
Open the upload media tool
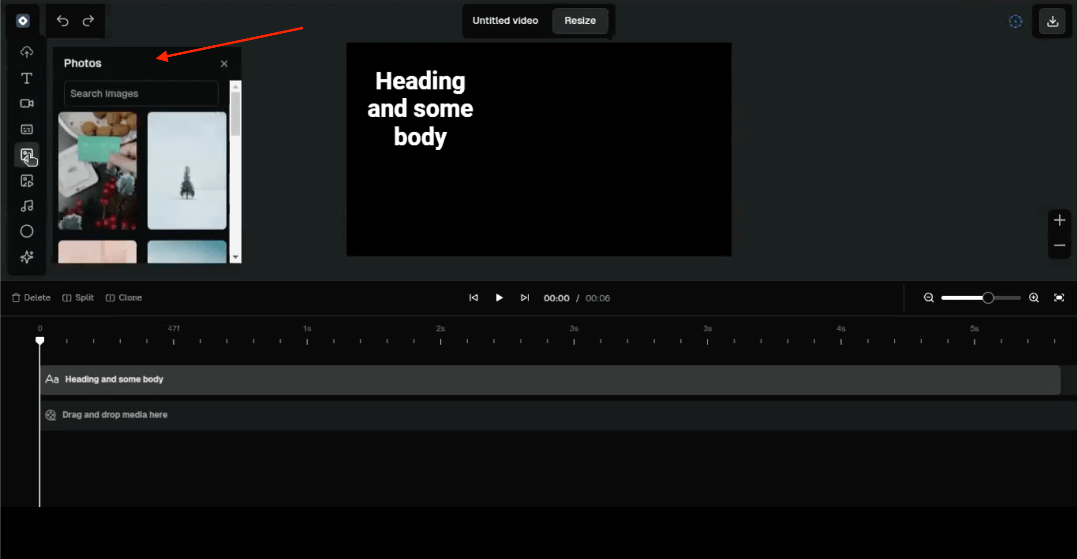click(x=27, y=52)
